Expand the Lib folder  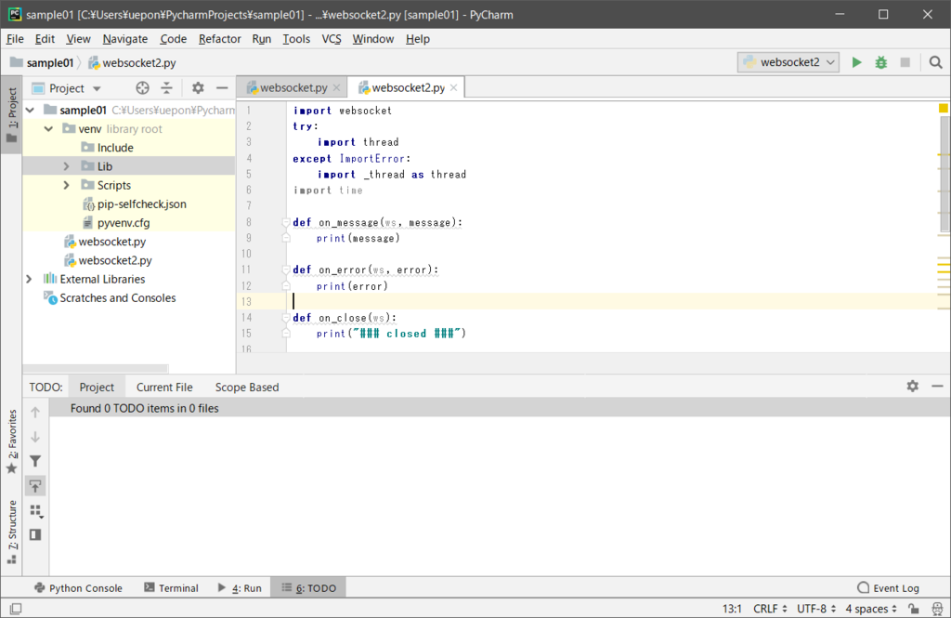(x=67, y=166)
